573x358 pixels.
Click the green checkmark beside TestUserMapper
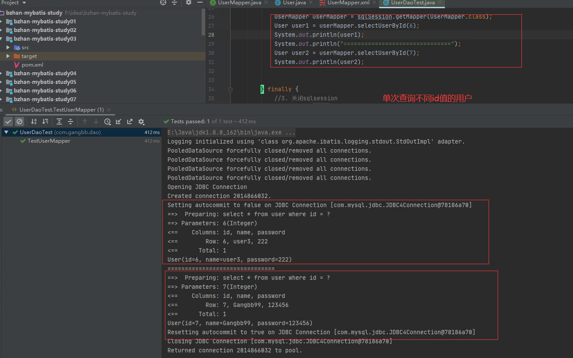coord(23,141)
